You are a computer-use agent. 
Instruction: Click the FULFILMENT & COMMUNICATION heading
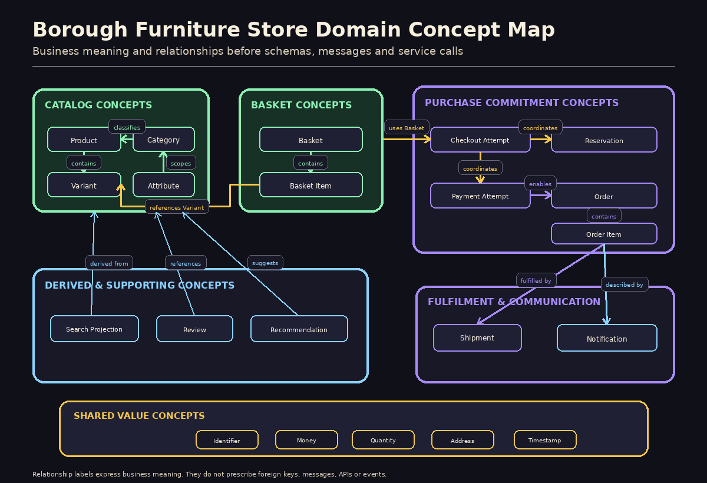(514, 302)
